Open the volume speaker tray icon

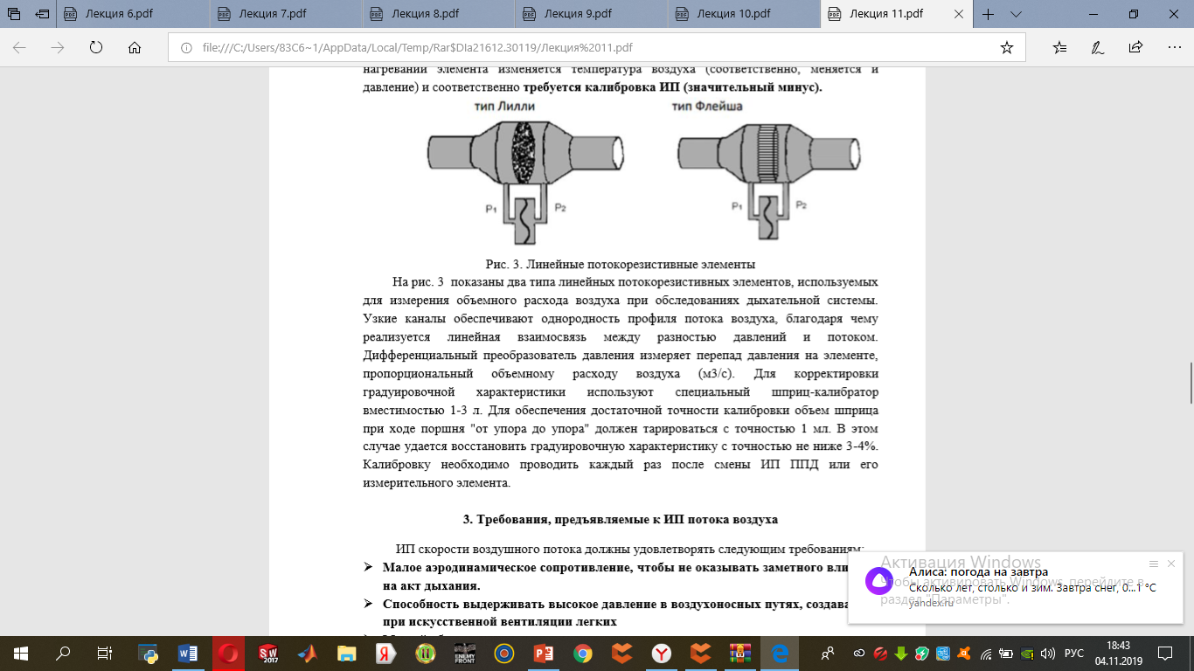click(1047, 653)
